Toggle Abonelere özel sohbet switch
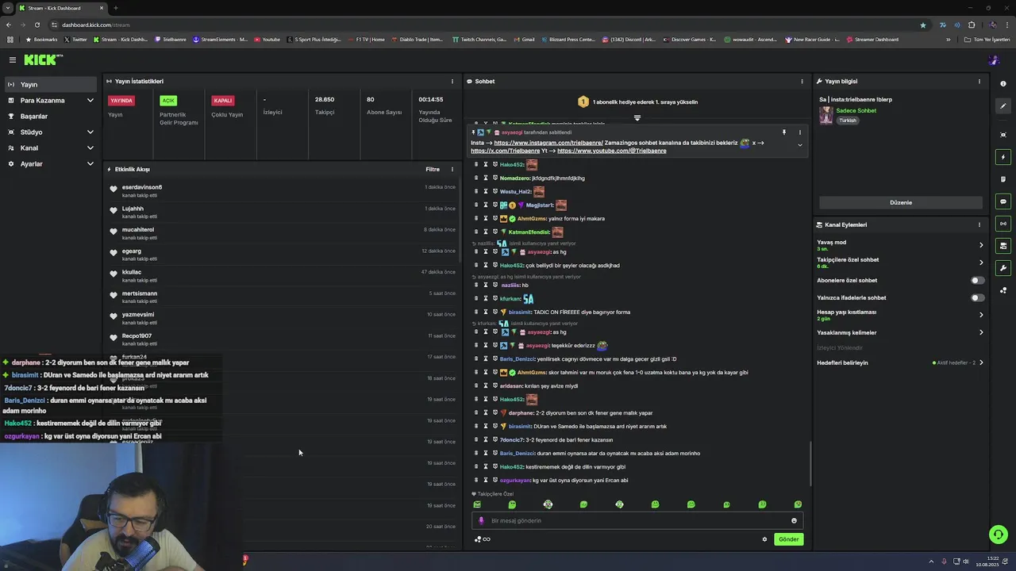Viewport: 1016px width, 571px height. 978,280
